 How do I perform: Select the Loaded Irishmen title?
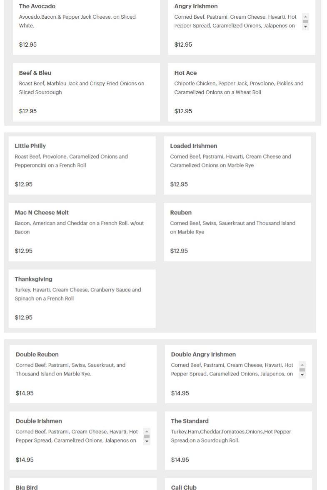pos(193,146)
